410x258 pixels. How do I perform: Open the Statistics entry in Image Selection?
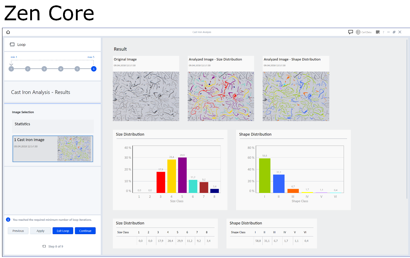[x=53, y=126]
